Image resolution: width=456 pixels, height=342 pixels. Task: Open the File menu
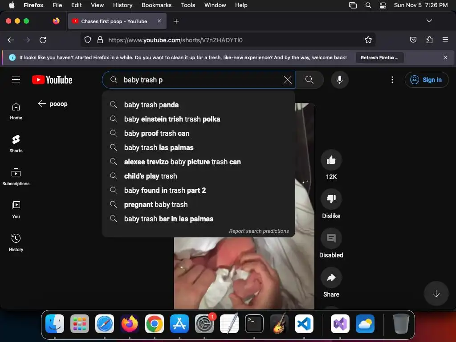[57, 5]
